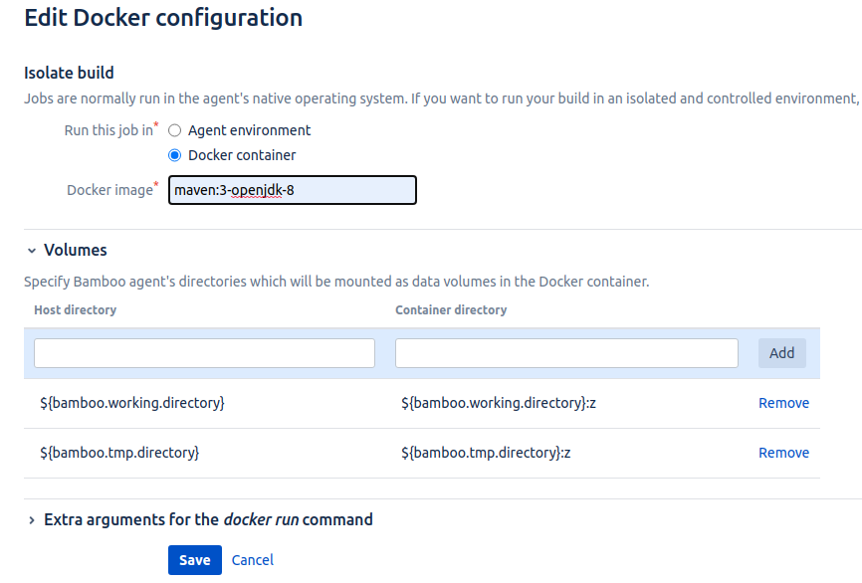The width and height of the screenshot is (862, 583).
Task: Expand Extra arguments for docker run
Action: tap(32, 520)
